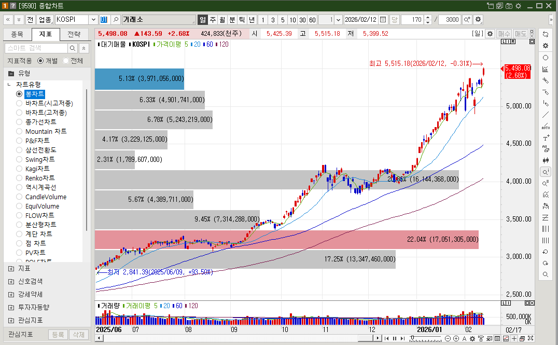558x345 pixels.
Task: Click the 삭제 delete button
Action: pos(79,335)
